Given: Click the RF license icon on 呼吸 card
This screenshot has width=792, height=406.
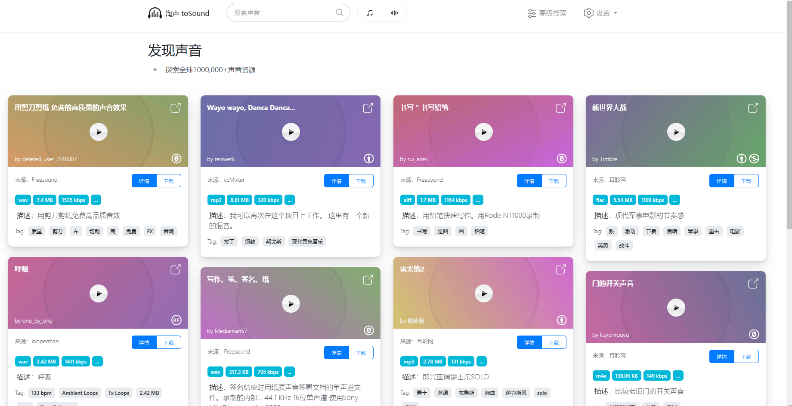Looking at the screenshot, I should [x=176, y=320].
